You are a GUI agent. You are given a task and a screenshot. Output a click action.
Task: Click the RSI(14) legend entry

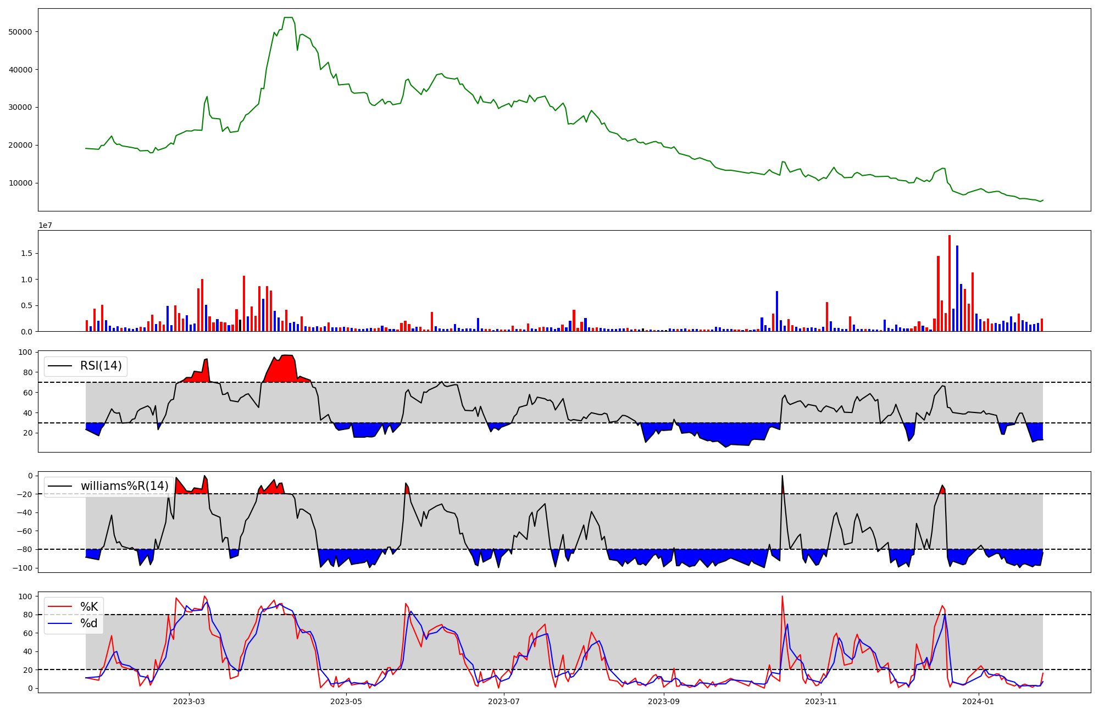coord(101,366)
